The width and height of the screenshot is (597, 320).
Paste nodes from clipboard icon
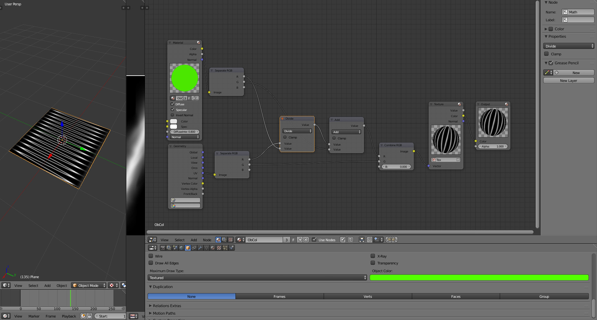[395, 240]
